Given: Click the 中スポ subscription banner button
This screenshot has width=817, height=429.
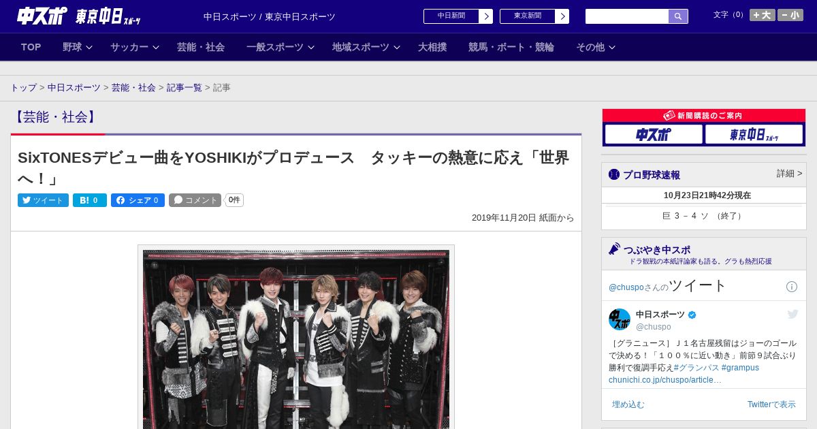Looking at the screenshot, I should (x=654, y=135).
